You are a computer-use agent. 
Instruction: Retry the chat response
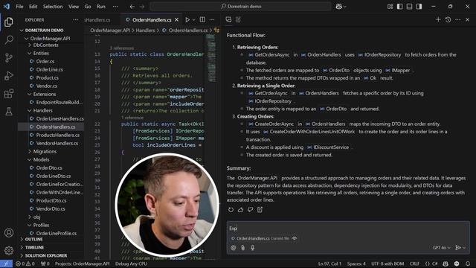point(231,210)
